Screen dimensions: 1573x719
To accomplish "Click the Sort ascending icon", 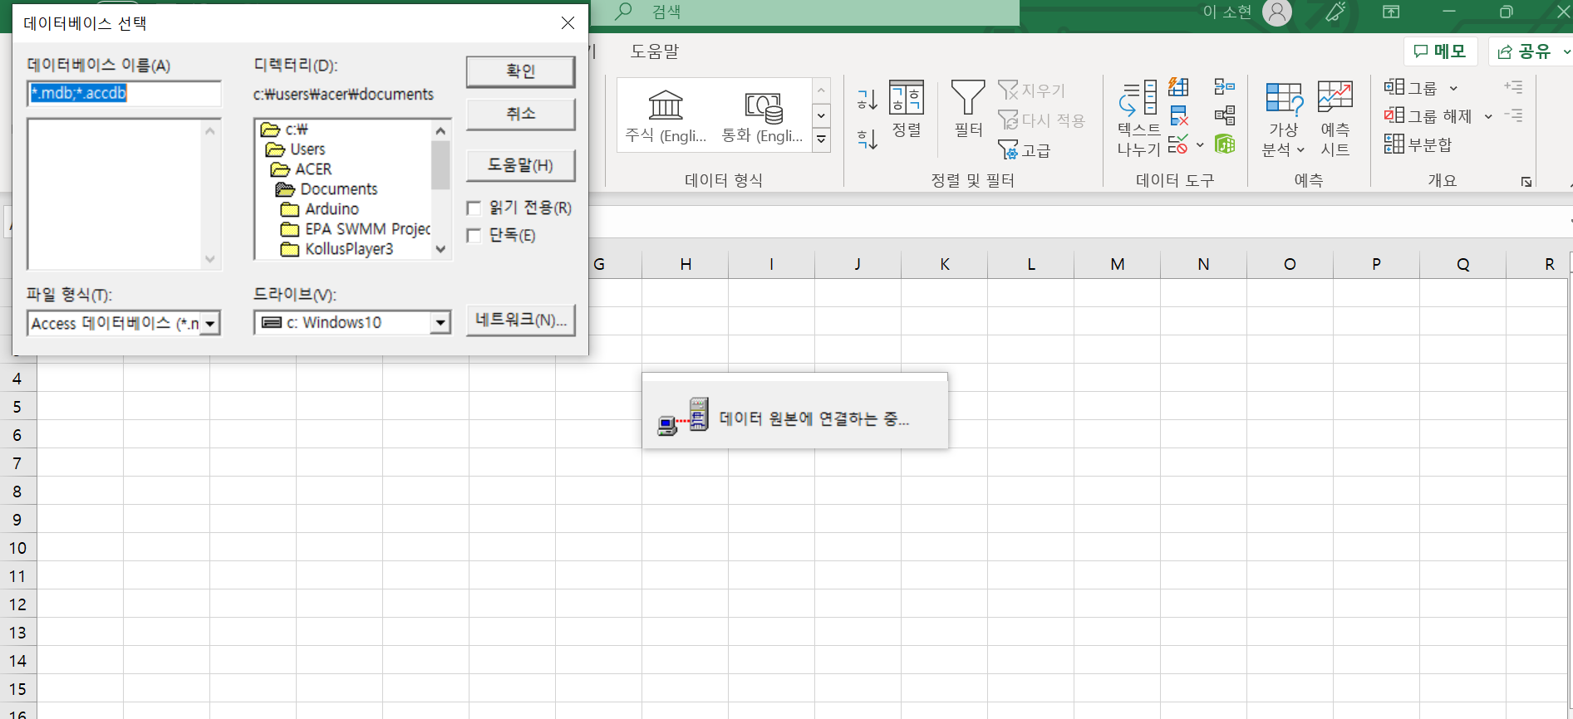I will (x=867, y=100).
